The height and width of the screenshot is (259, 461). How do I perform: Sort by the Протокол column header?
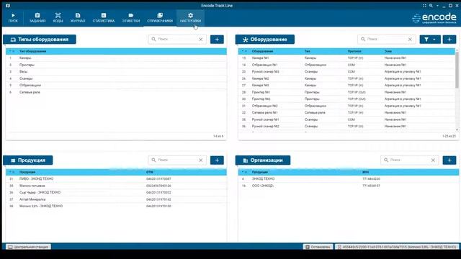pos(354,51)
